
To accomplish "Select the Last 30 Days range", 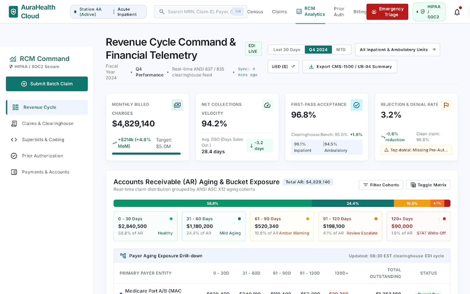I will pyautogui.click(x=286, y=50).
